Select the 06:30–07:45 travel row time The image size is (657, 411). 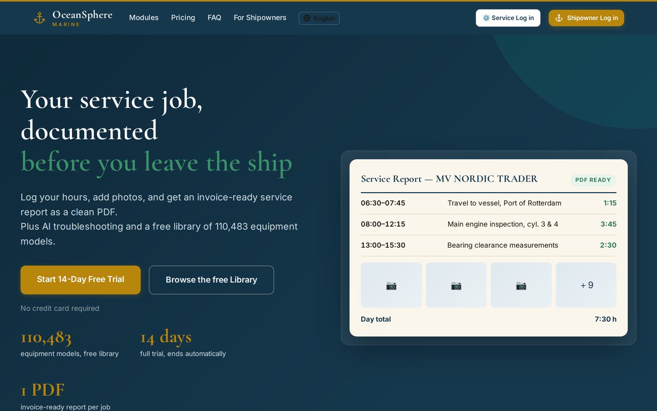[x=383, y=203]
